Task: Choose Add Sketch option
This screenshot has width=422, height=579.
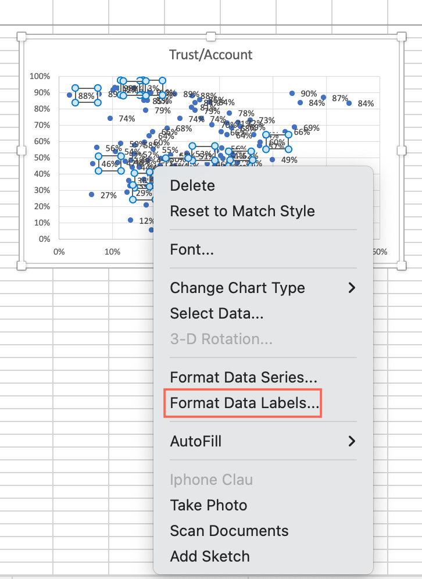Action: coord(209,556)
